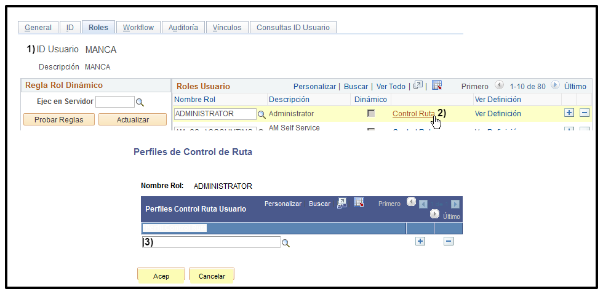
Task: Open Roles Usuario grid in new window icon
Action: tap(418, 85)
